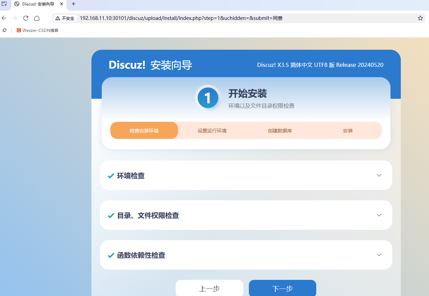Expand the 环境检查 section chevron

click(x=379, y=175)
